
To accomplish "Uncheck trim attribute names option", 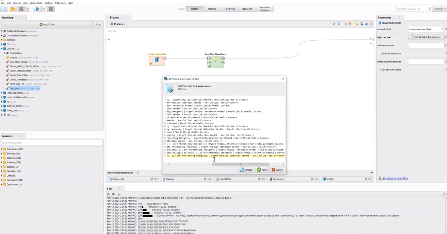I will (x=379, y=70).
